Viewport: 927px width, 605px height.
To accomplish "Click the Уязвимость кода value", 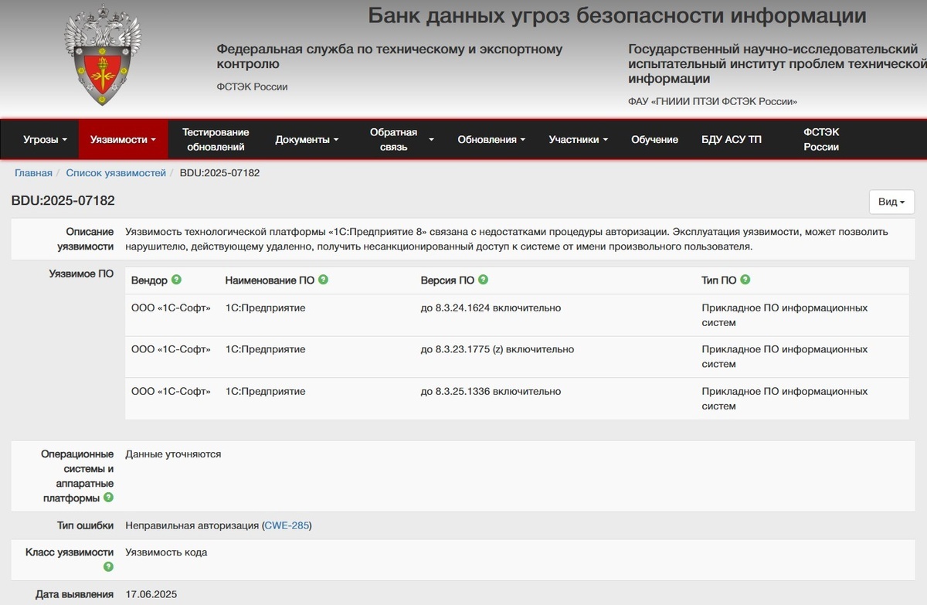I will (166, 552).
